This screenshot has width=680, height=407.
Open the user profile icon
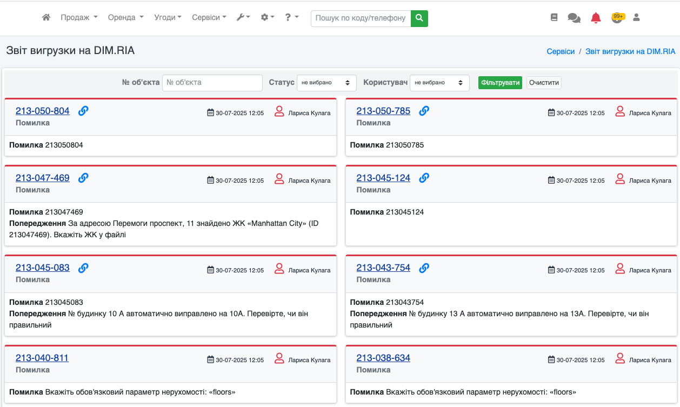(x=636, y=17)
